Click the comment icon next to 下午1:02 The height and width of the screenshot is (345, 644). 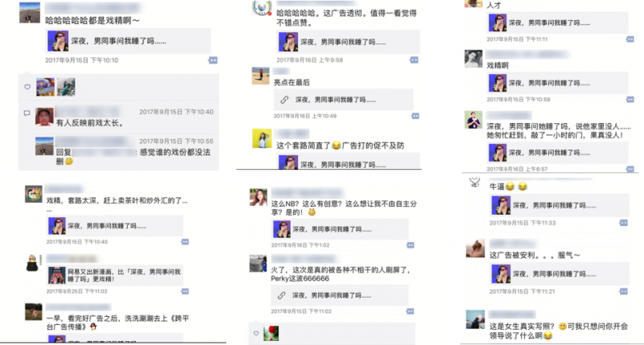coord(411,245)
